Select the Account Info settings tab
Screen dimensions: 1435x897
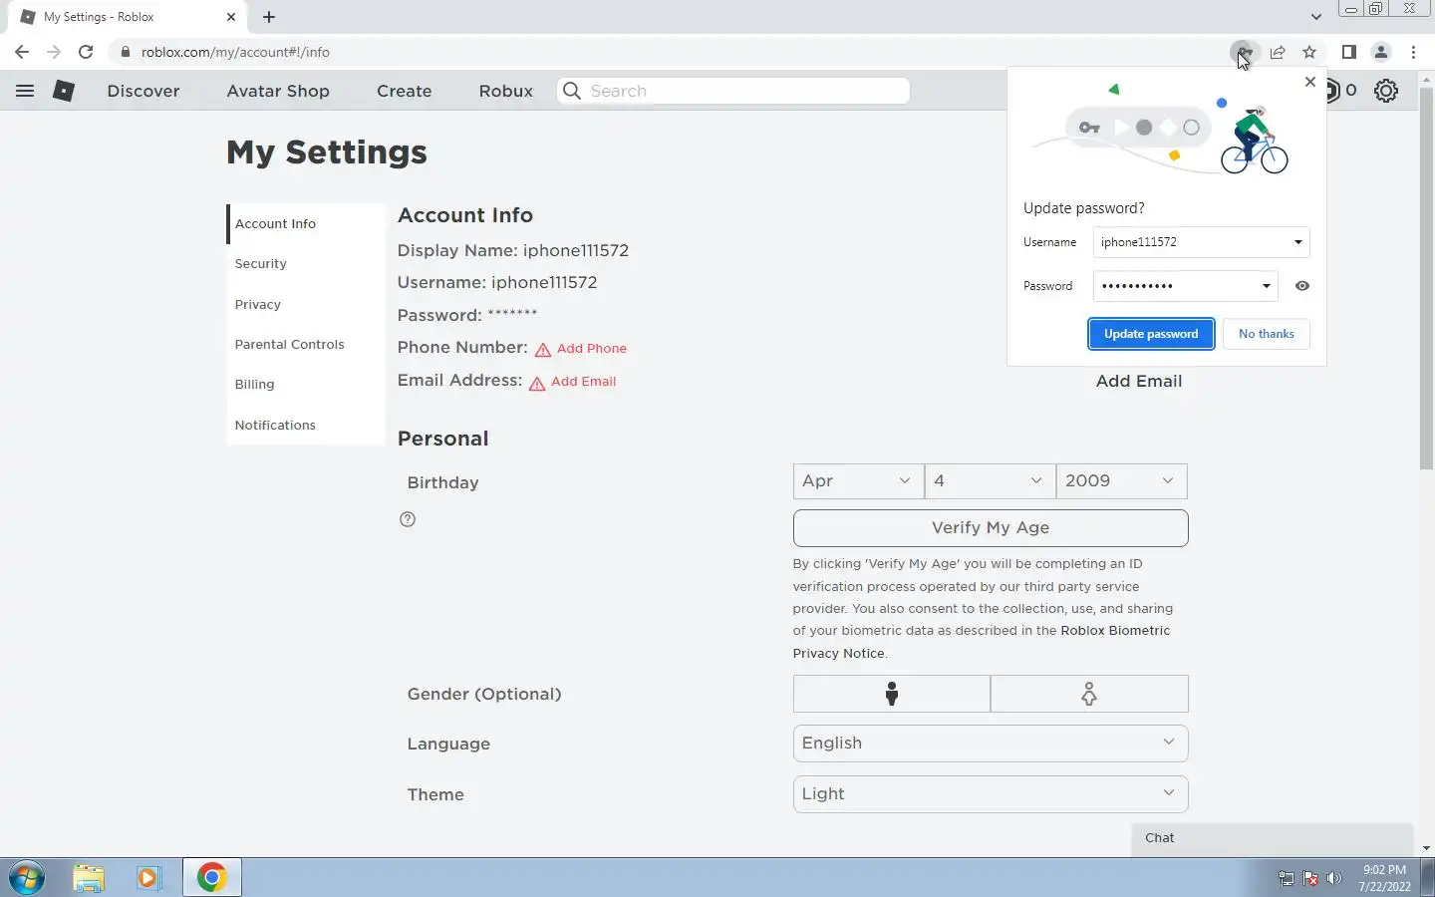coord(305,224)
